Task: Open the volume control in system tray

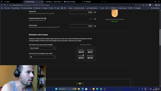Action: [151, 89]
